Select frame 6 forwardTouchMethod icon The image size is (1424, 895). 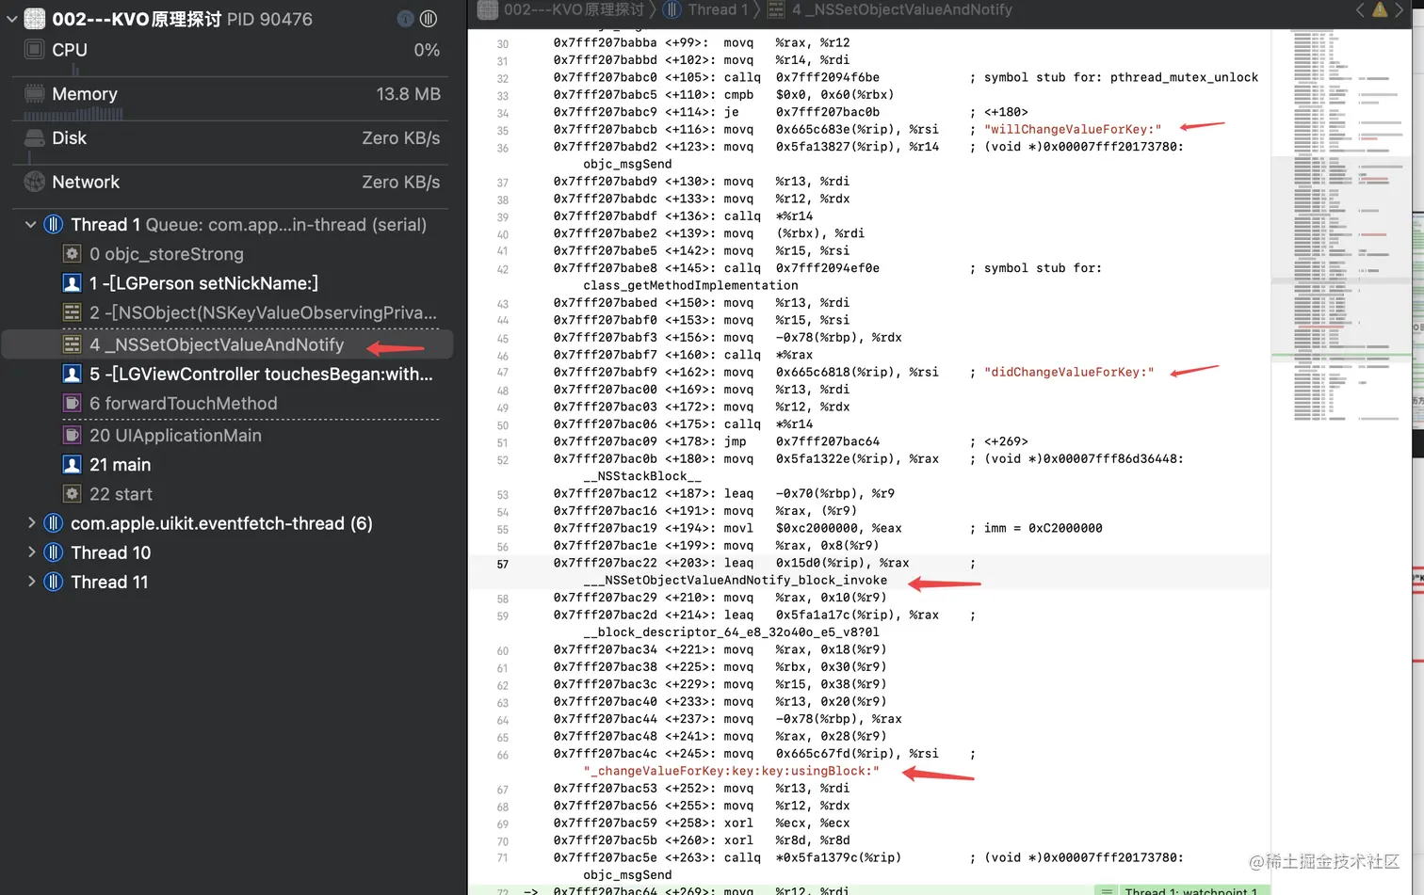click(72, 404)
